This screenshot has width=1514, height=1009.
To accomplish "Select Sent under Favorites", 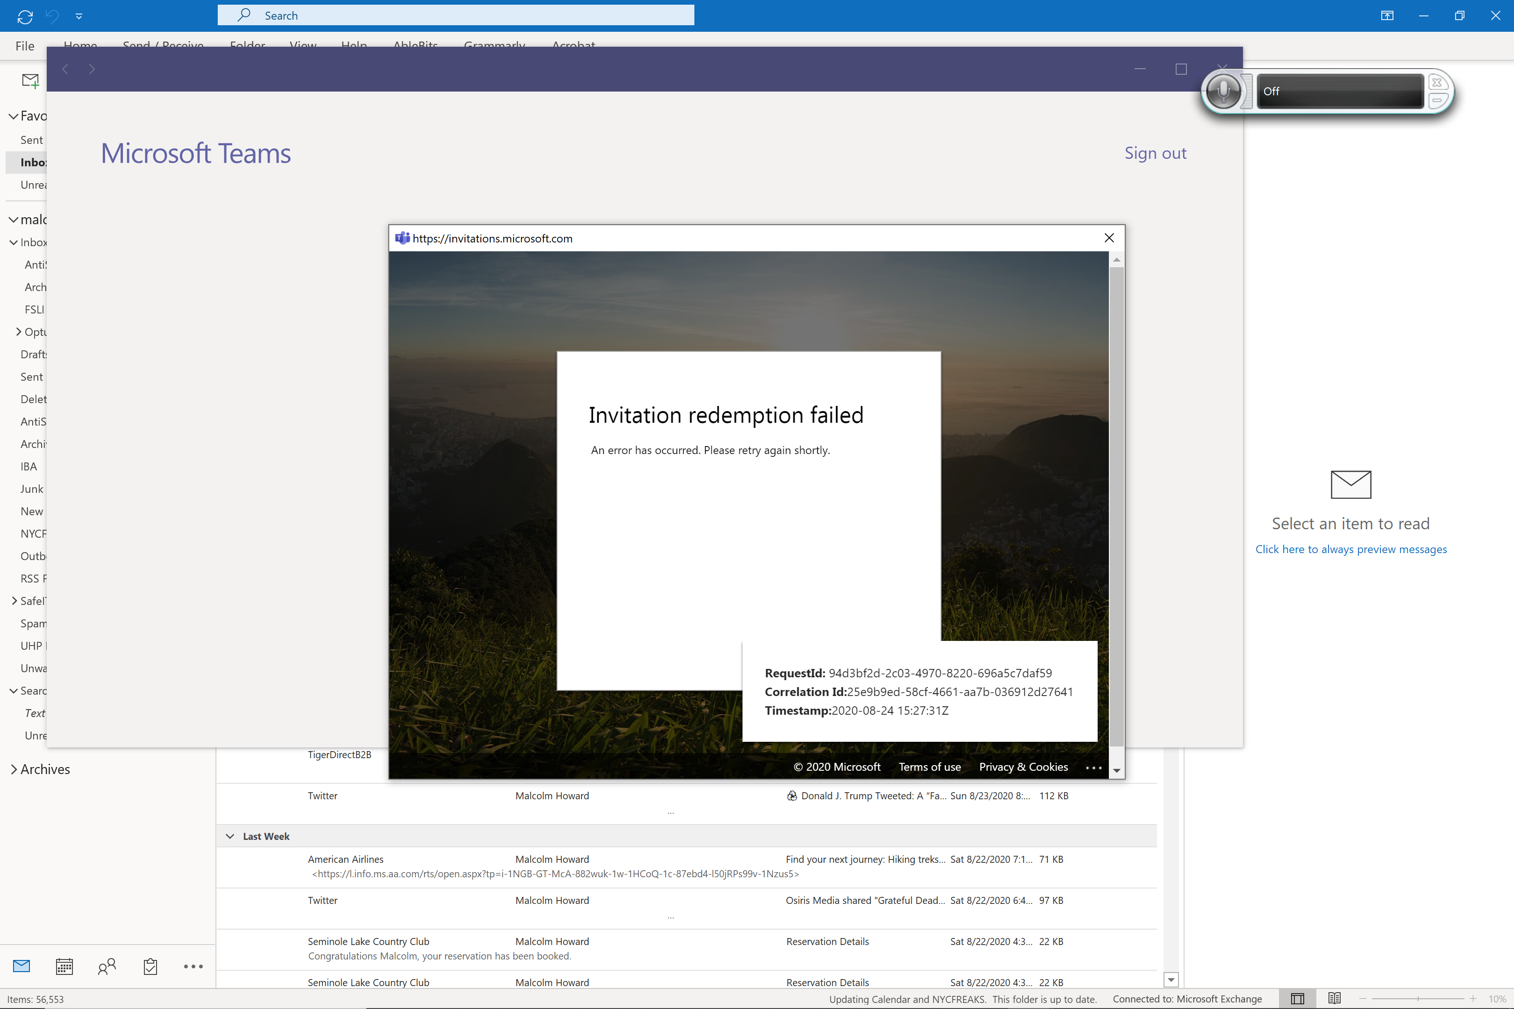I will (32, 140).
